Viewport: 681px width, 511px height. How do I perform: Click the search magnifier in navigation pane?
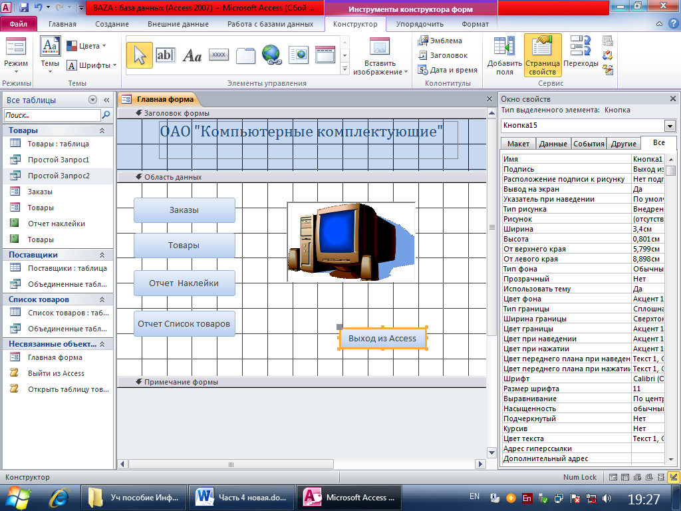point(106,115)
